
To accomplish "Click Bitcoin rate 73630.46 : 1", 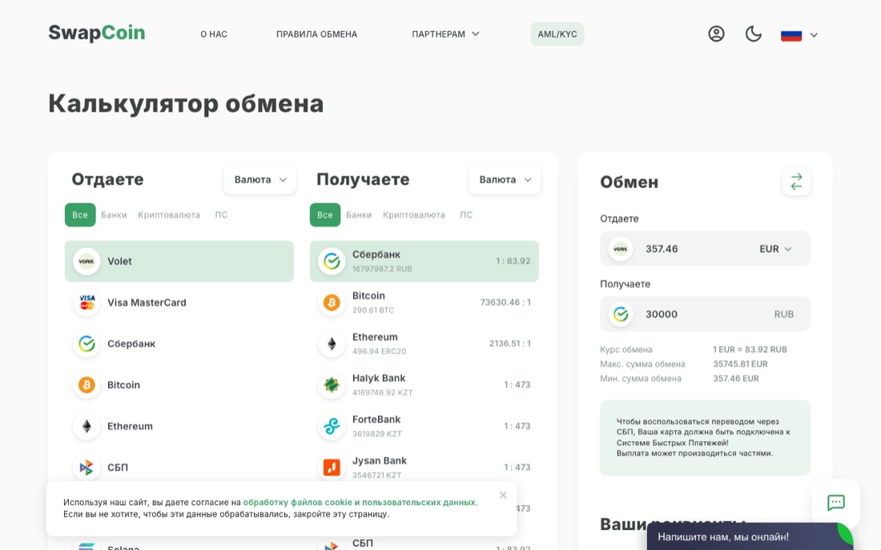I will pos(505,303).
